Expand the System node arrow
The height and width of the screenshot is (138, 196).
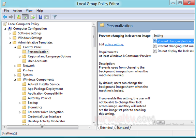tap(15, 75)
